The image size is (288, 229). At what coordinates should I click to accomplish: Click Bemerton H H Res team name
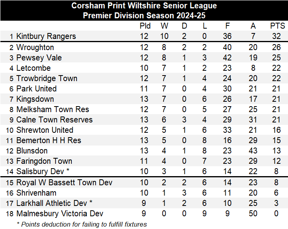[49, 140]
